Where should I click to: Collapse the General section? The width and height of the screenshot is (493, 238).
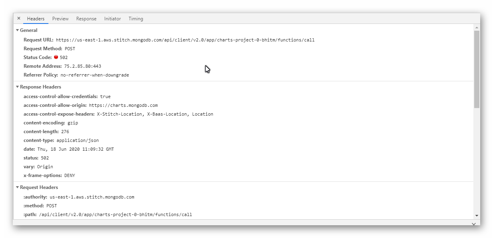pos(18,30)
